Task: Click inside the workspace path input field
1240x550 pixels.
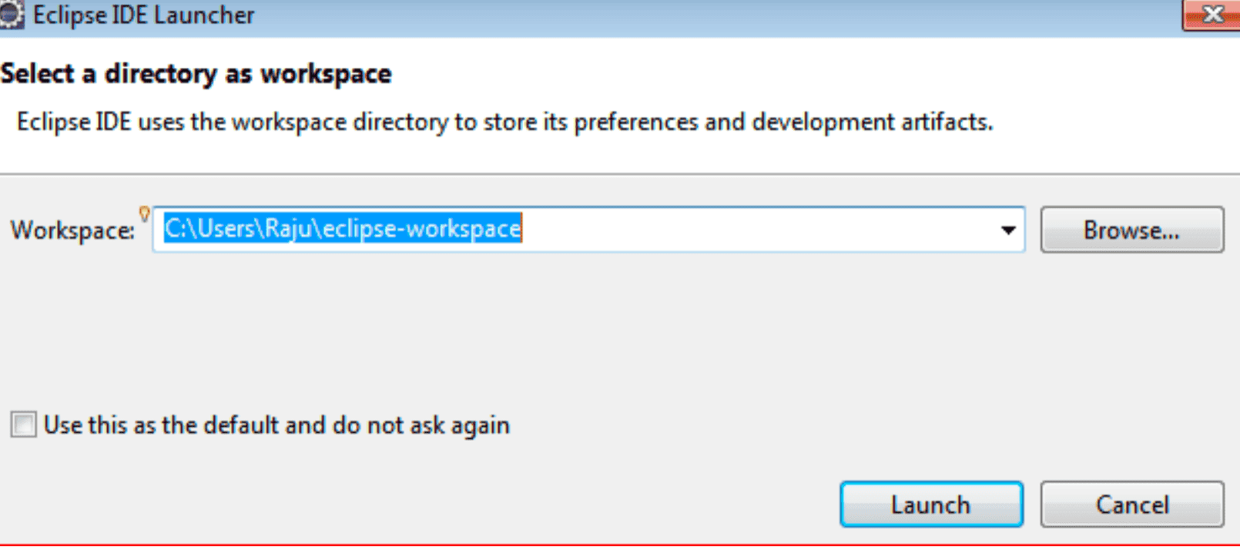Action: 539,229
